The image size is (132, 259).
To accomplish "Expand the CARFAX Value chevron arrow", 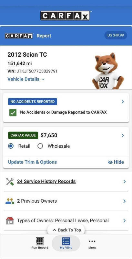I will (x=123, y=136).
